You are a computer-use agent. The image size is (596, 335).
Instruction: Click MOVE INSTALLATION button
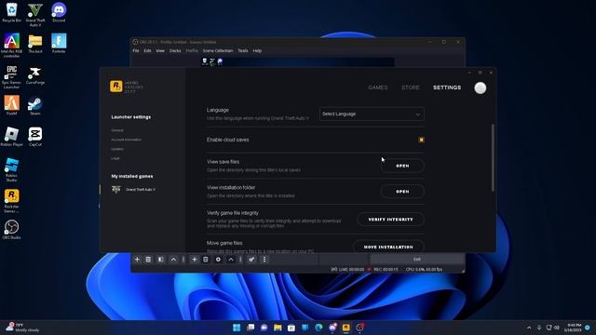point(388,247)
